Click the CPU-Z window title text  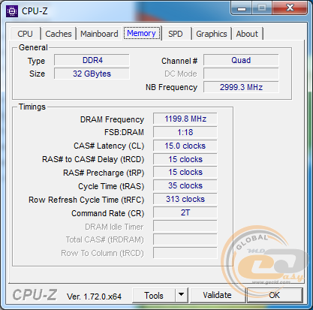click(x=35, y=11)
